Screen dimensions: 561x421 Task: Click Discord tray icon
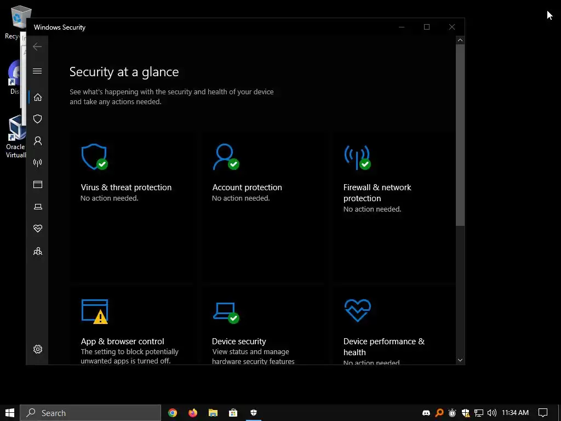(426, 413)
